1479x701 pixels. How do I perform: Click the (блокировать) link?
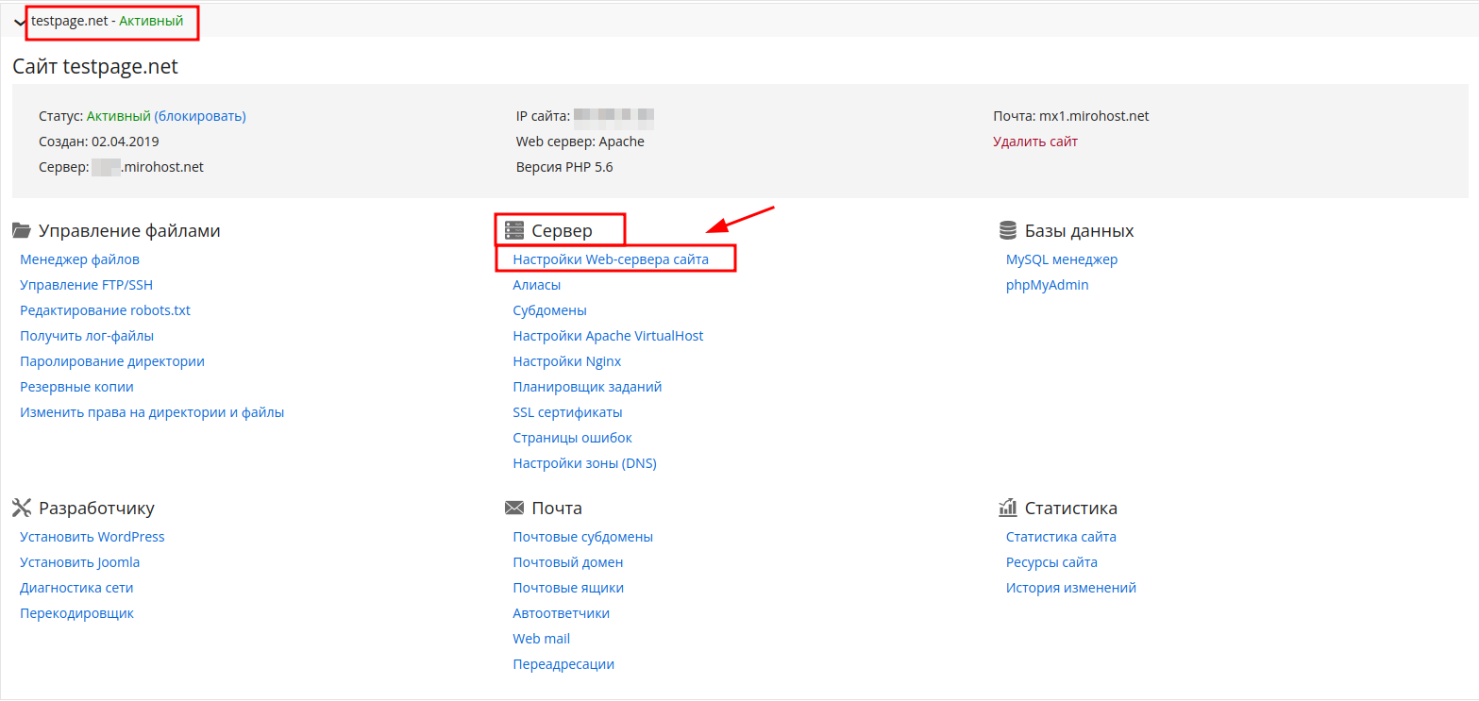point(200,116)
